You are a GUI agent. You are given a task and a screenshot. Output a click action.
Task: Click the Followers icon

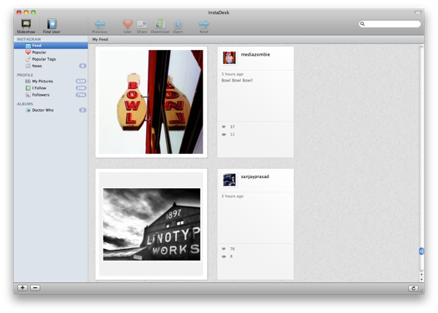click(28, 95)
